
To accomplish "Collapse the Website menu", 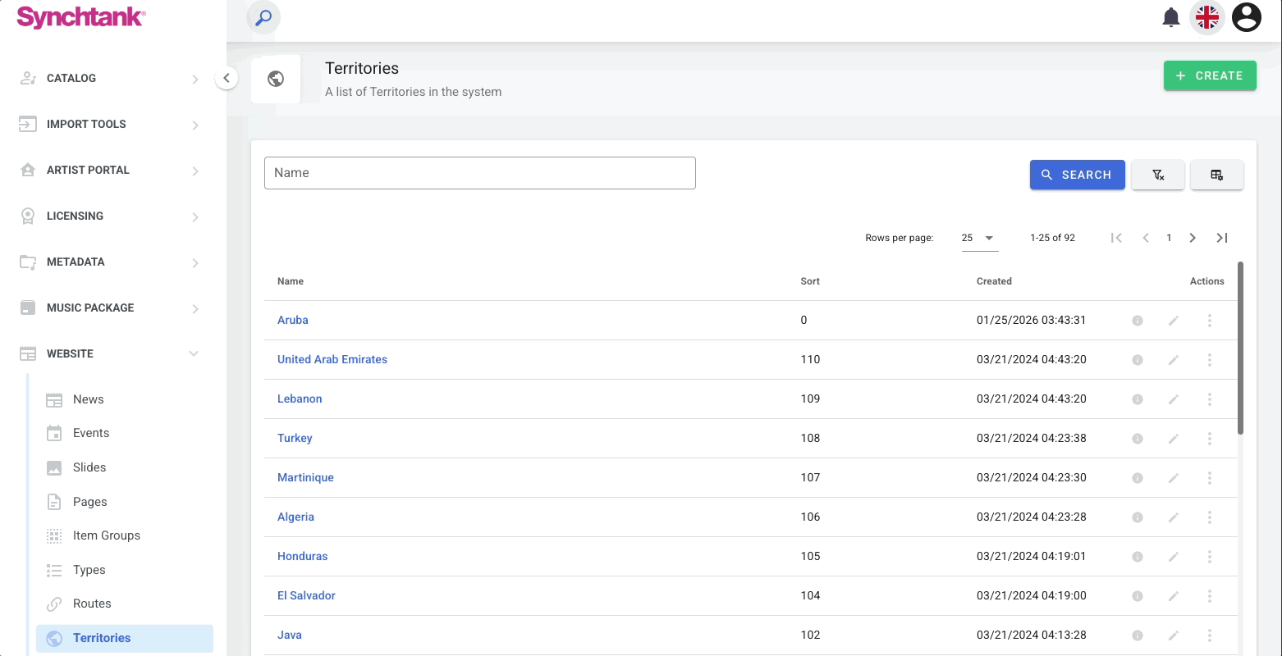I will click(x=110, y=354).
